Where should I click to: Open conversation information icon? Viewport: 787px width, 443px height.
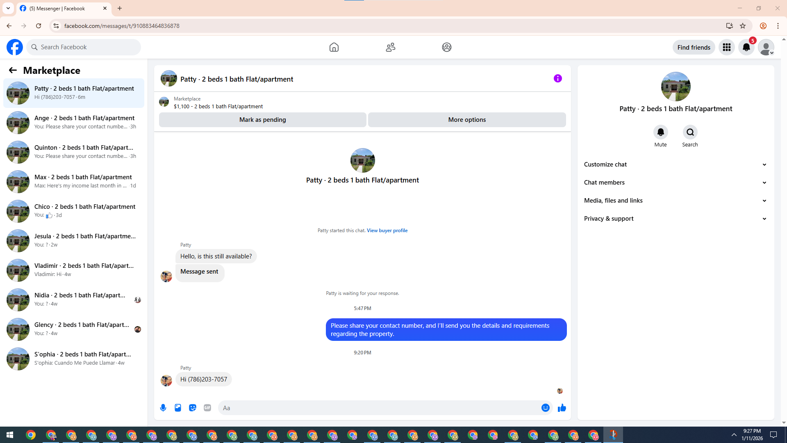pyautogui.click(x=558, y=78)
